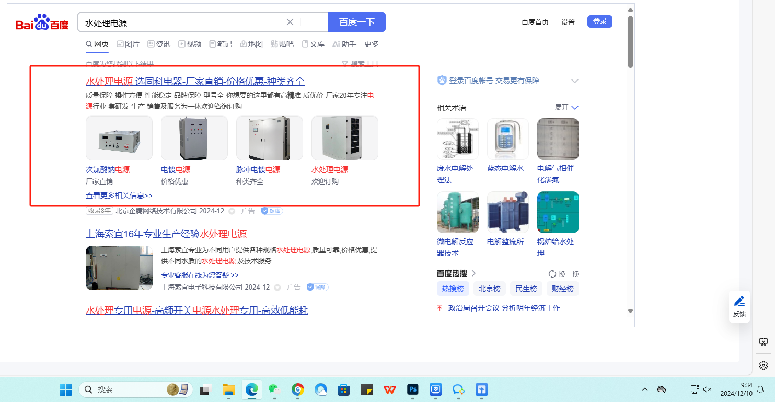The width and height of the screenshot is (775, 402).
Task: Open the Sticky Notes taskbar icon
Action: point(367,389)
